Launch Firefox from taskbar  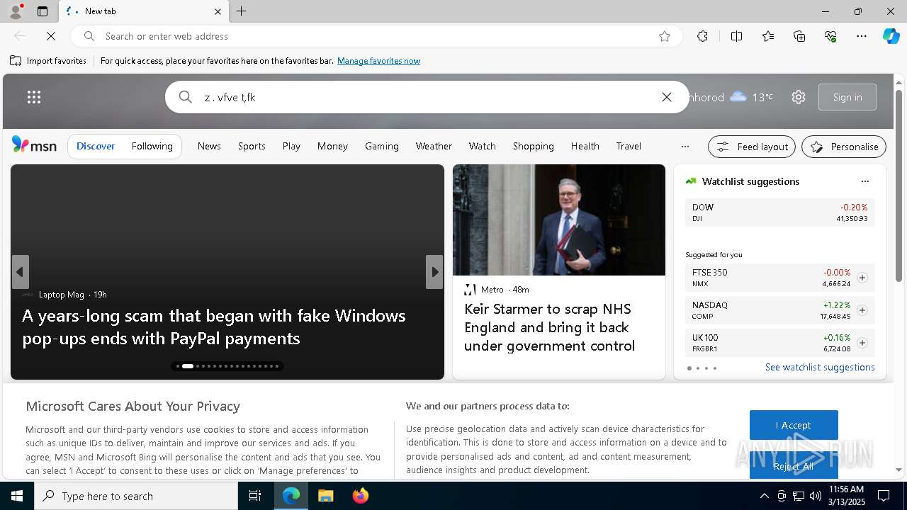click(x=361, y=496)
